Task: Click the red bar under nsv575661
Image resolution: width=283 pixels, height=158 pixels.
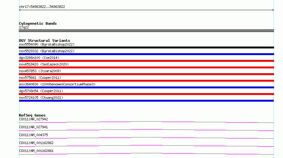Action: 146,81
